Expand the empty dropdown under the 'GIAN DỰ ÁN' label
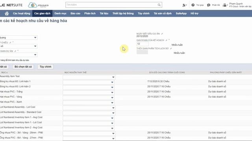The image size is (252, 141). pos(35,55)
